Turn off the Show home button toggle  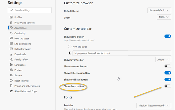pyautogui.click(x=167, y=36)
